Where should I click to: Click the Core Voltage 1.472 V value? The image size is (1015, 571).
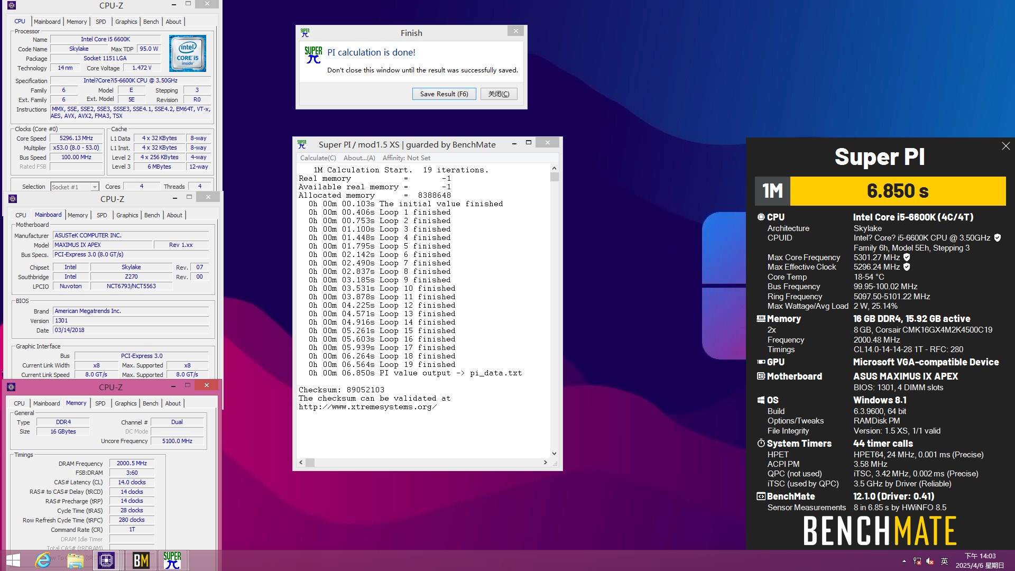point(142,68)
